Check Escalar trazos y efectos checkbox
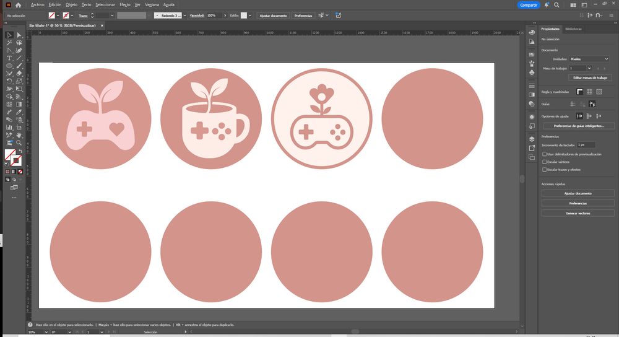This screenshot has height=337, width=619. tap(544, 170)
